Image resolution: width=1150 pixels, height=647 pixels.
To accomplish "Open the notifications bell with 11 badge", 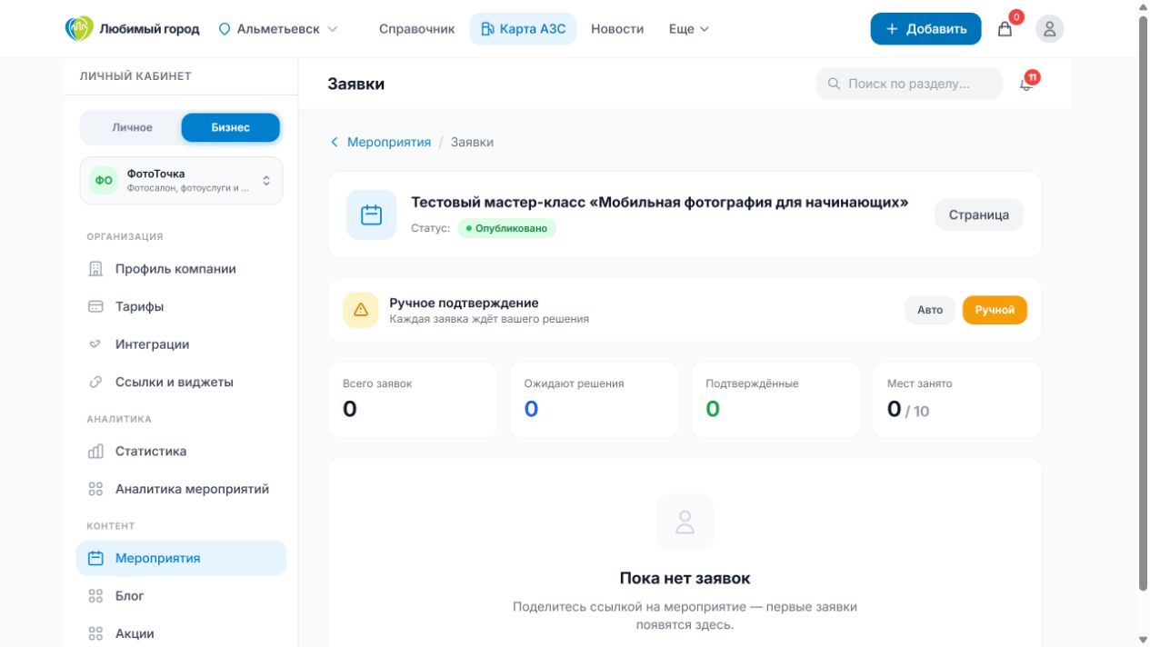I will click(1026, 84).
